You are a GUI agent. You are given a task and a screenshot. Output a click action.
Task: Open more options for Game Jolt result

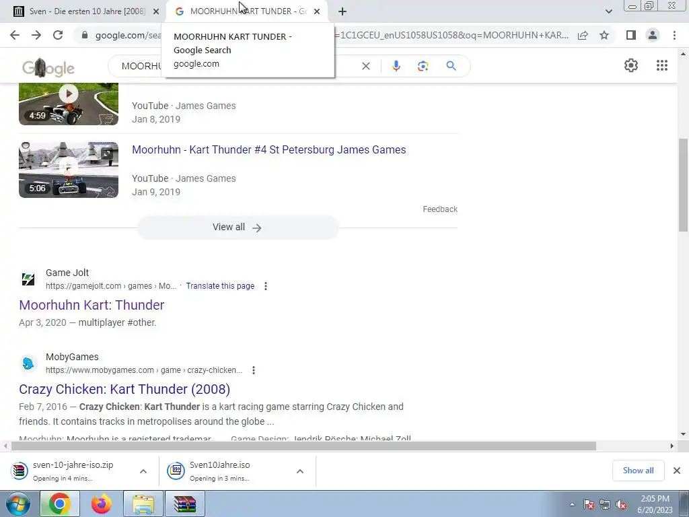[x=265, y=286]
